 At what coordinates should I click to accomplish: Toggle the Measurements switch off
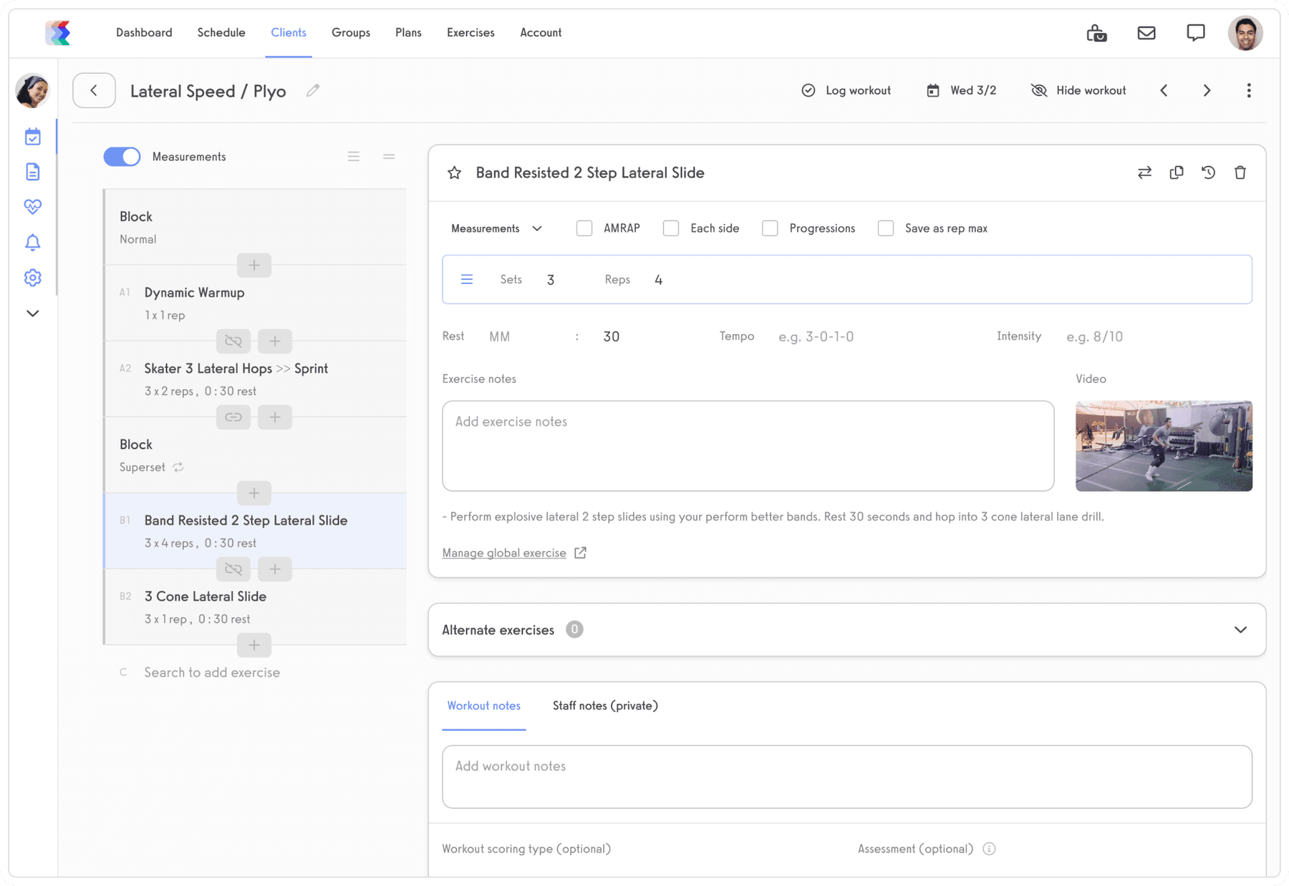122,157
